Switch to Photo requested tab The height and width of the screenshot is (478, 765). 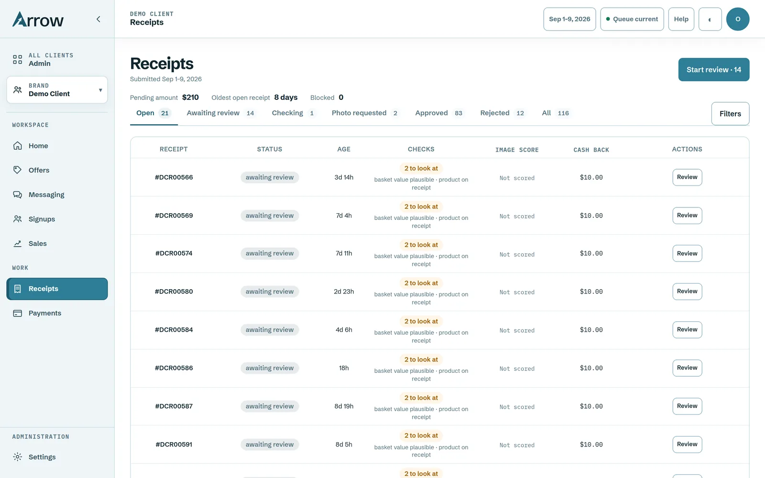click(365, 113)
